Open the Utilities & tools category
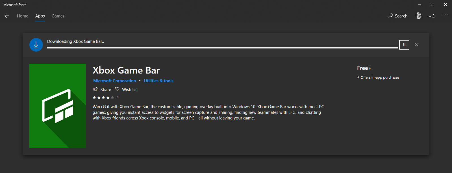 point(158,81)
